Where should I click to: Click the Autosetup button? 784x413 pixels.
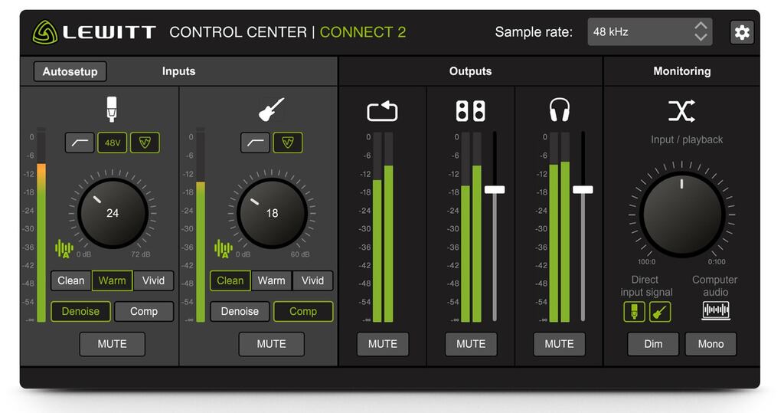click(x=70, y=71)
